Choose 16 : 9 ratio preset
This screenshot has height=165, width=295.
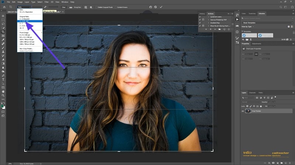(22, 28)
